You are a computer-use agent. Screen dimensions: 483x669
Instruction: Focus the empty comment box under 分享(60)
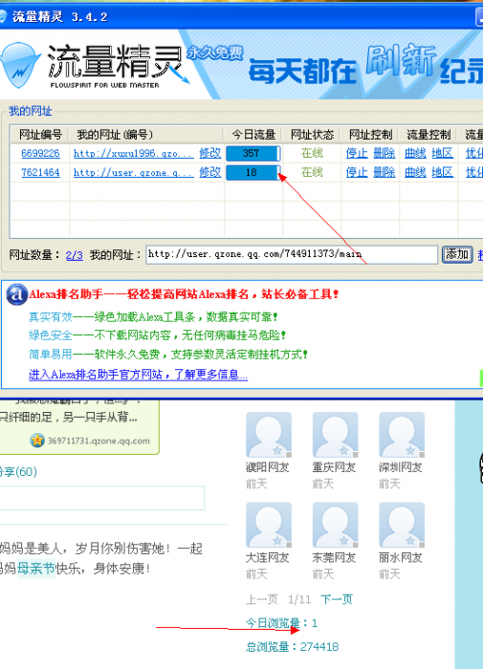102,498
